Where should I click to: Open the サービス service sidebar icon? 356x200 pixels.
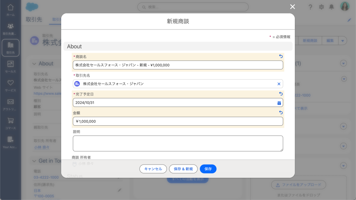(10, 86)
